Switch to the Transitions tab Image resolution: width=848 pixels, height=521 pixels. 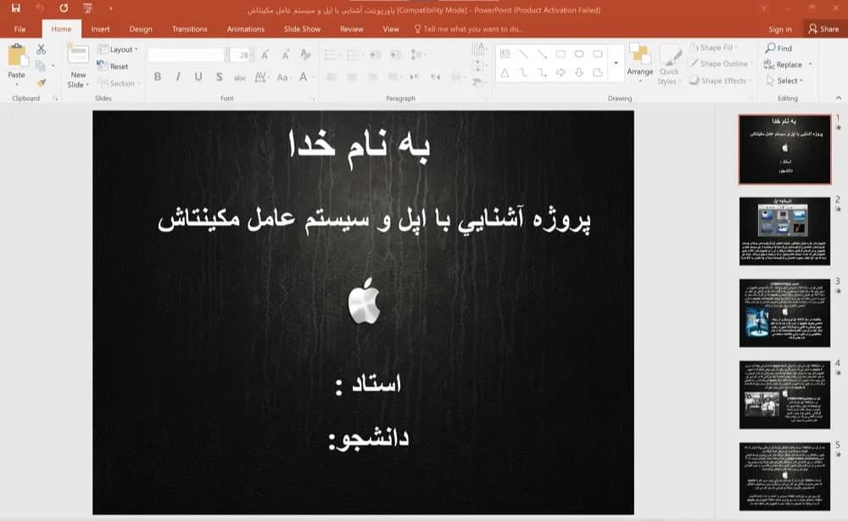pos(189,29)
